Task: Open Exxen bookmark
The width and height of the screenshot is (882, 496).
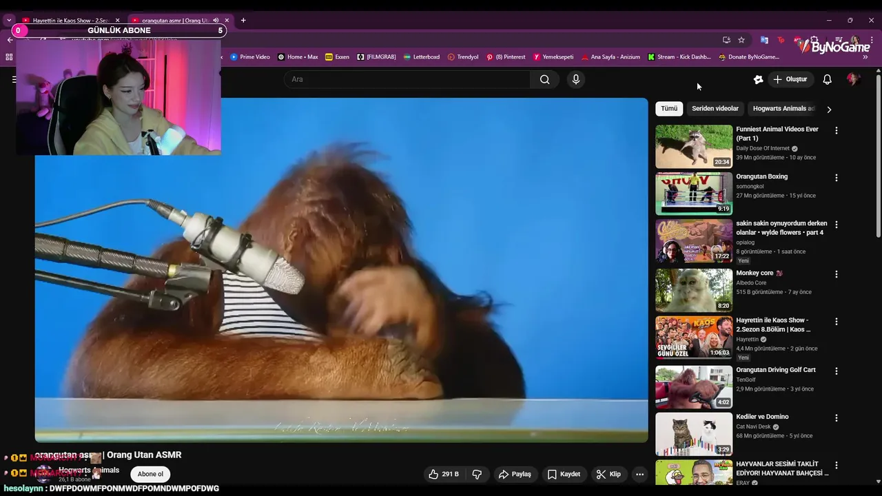Action: tap(337, 57)
